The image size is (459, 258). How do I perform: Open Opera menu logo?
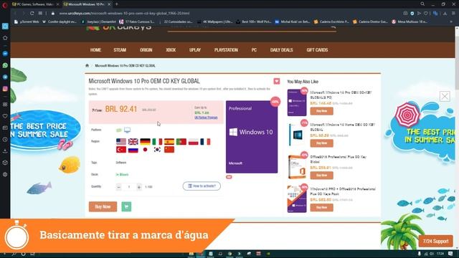tap(4, 4)
